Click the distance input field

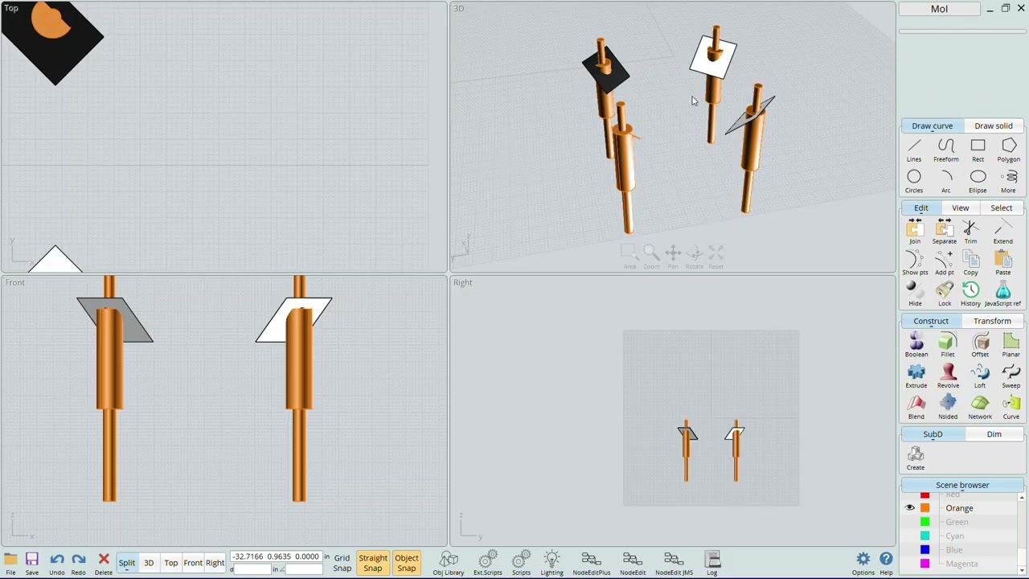253,569
